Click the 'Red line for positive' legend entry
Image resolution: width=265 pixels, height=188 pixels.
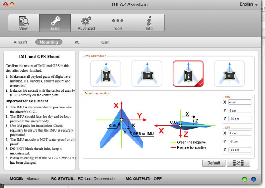(192, 147)
